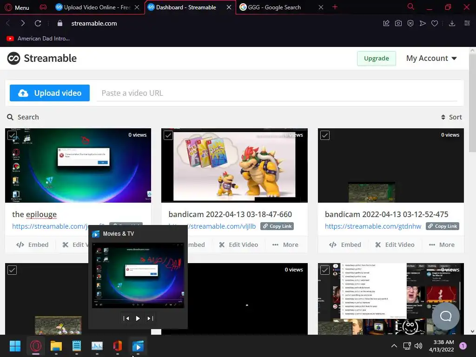This screenshot has height=357, width=476.
Task: Go forward with the forward arrow
Action: click(23, 23)
